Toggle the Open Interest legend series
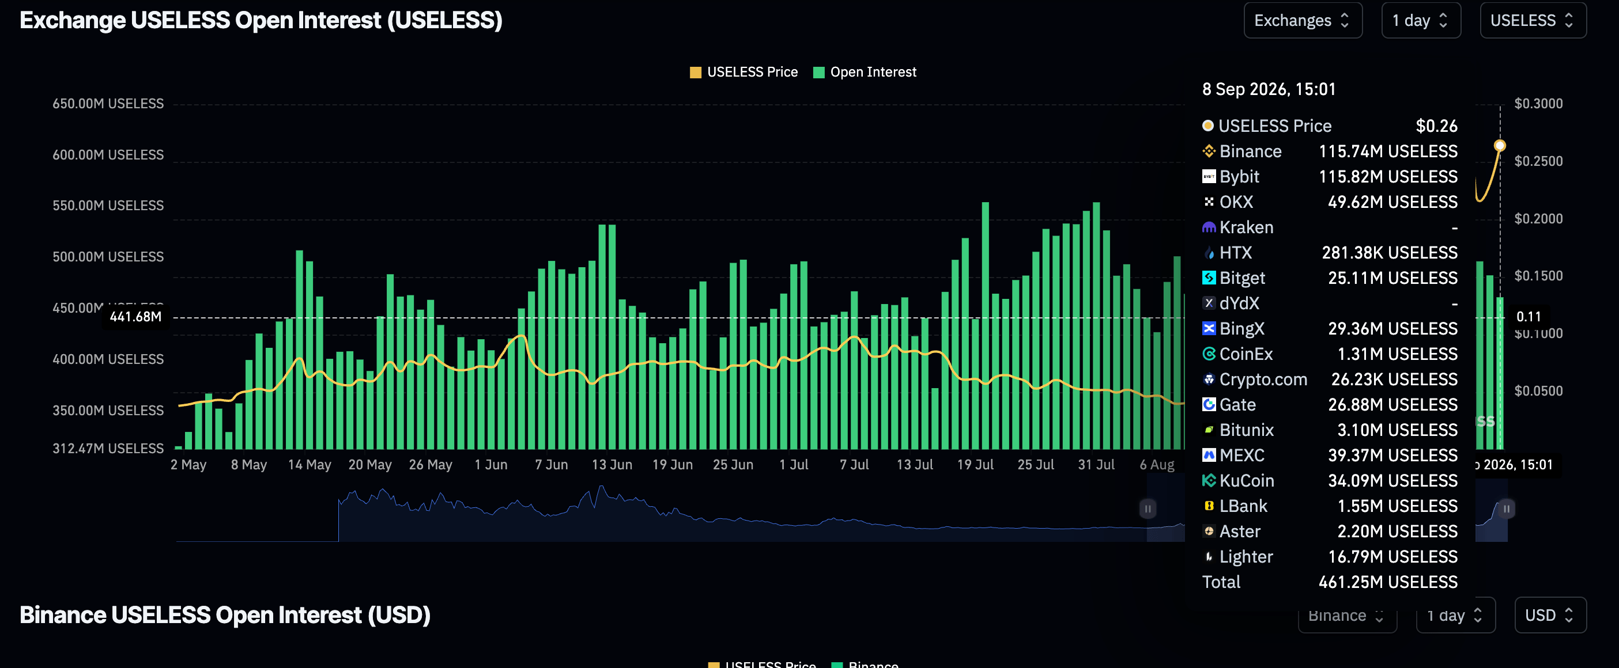Image resolution: width=1619 pixels, height=668 pixels. (864, 72)
